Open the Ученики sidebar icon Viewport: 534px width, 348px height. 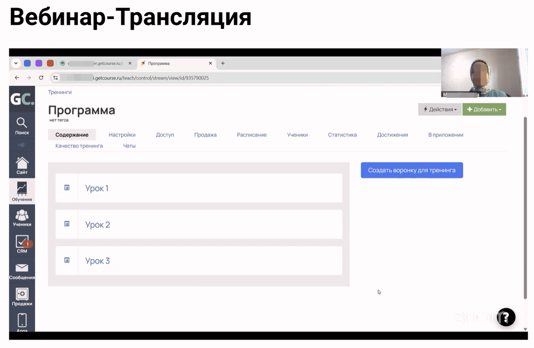pos(22,218)
